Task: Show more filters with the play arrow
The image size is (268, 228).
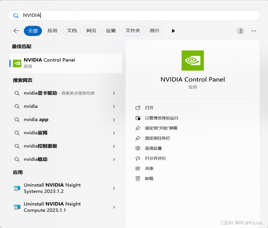Action: (x=173, y=31)
